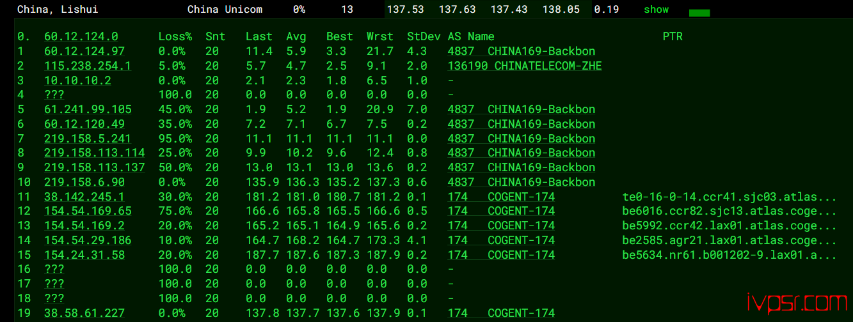Screen dimensions: 853x322
Task: Open the 154.54.29.186 IP link
Action: coord(88,240)
